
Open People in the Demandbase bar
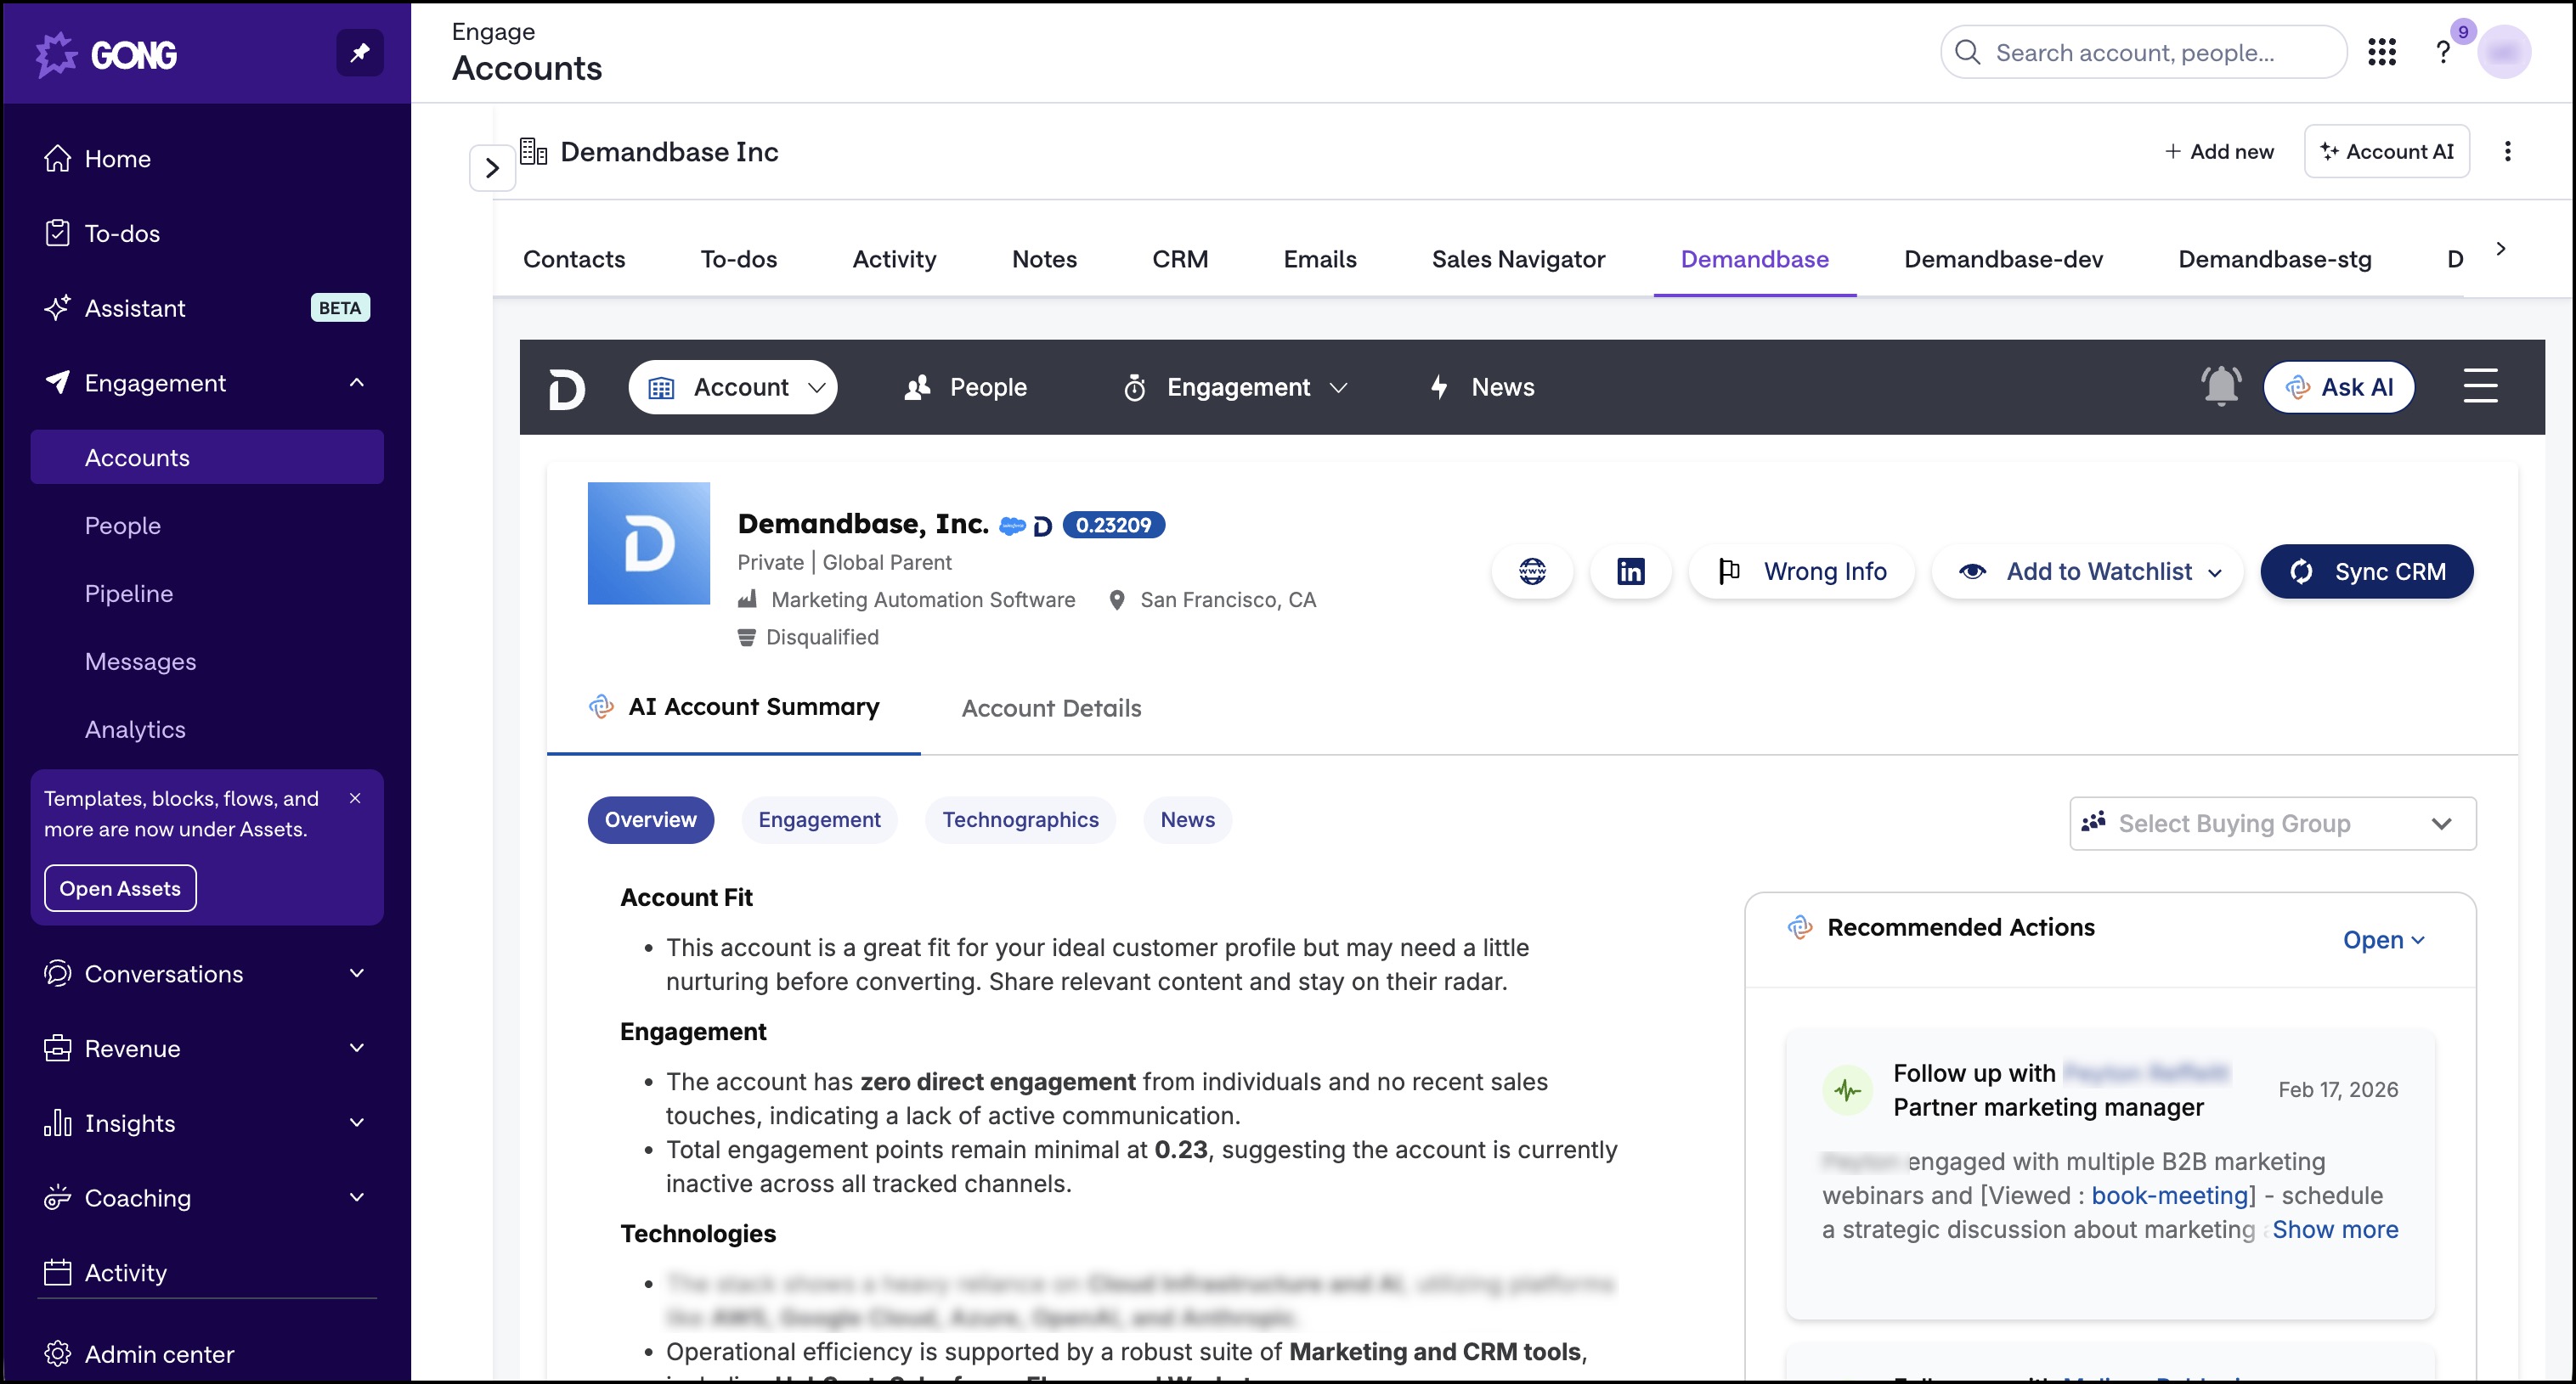point(965,388)
